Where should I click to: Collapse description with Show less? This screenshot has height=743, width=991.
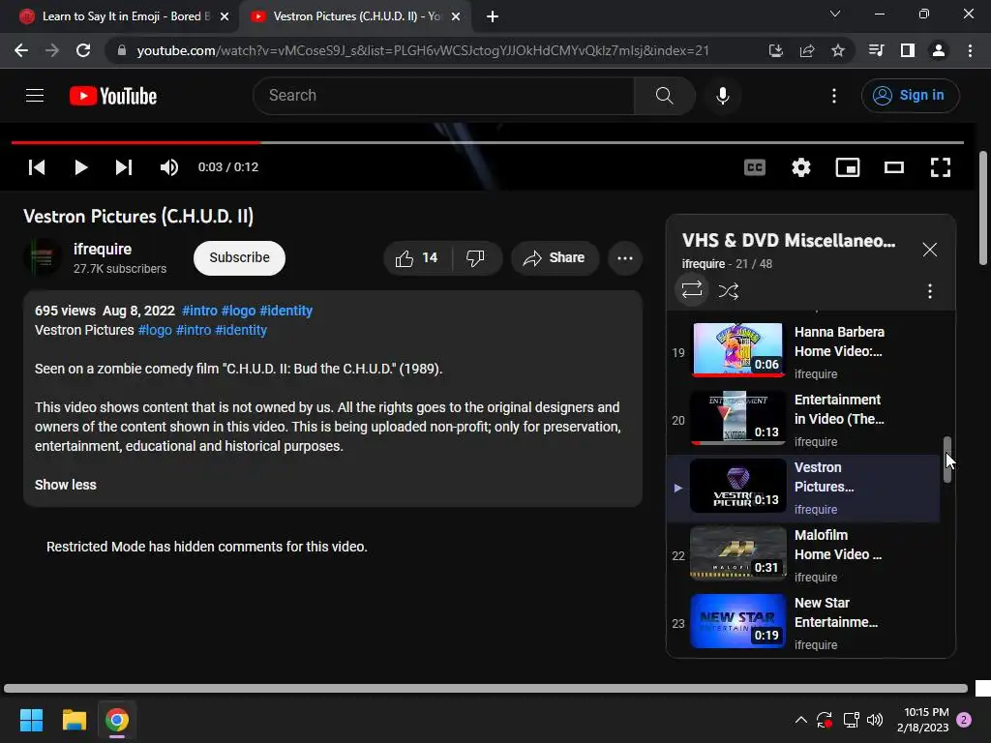(x=66, y=486)
